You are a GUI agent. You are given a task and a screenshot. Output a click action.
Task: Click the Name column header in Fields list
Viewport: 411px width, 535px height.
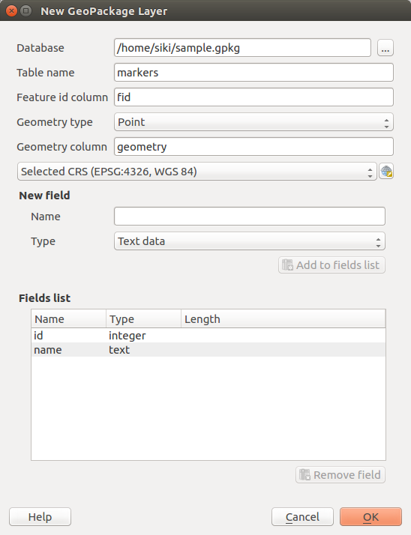coord(69,319)
